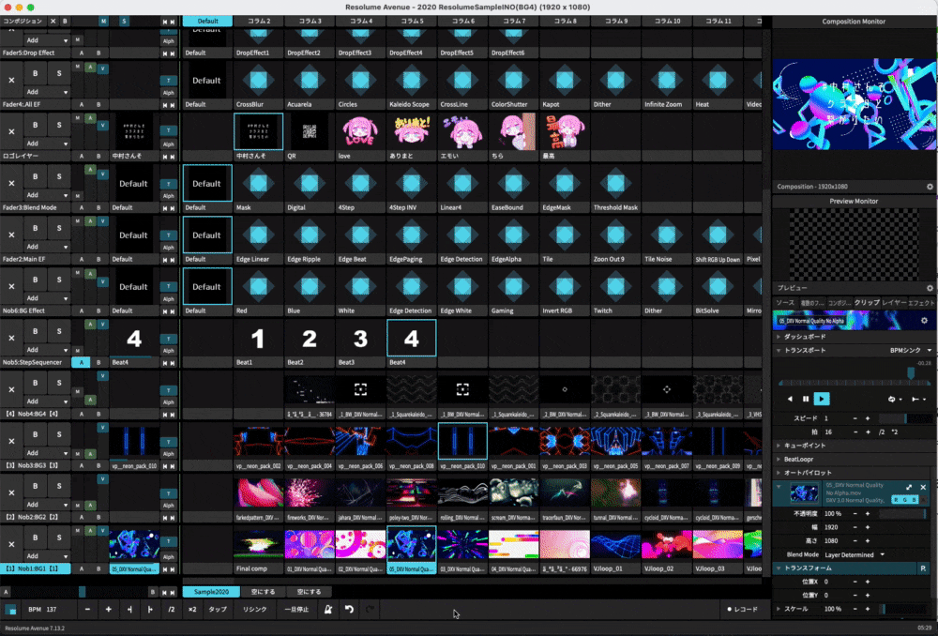Enable solo using the S toggle at top
The width and height of the screenshot is (938, 636).
tap(124, 21)
